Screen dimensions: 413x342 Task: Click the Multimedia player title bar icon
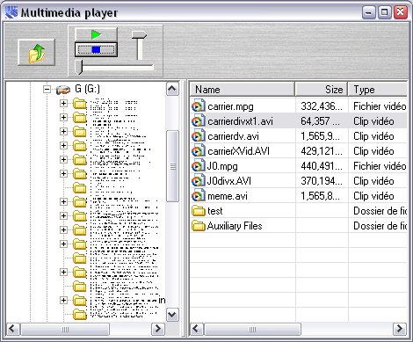(x=11, y=12)
